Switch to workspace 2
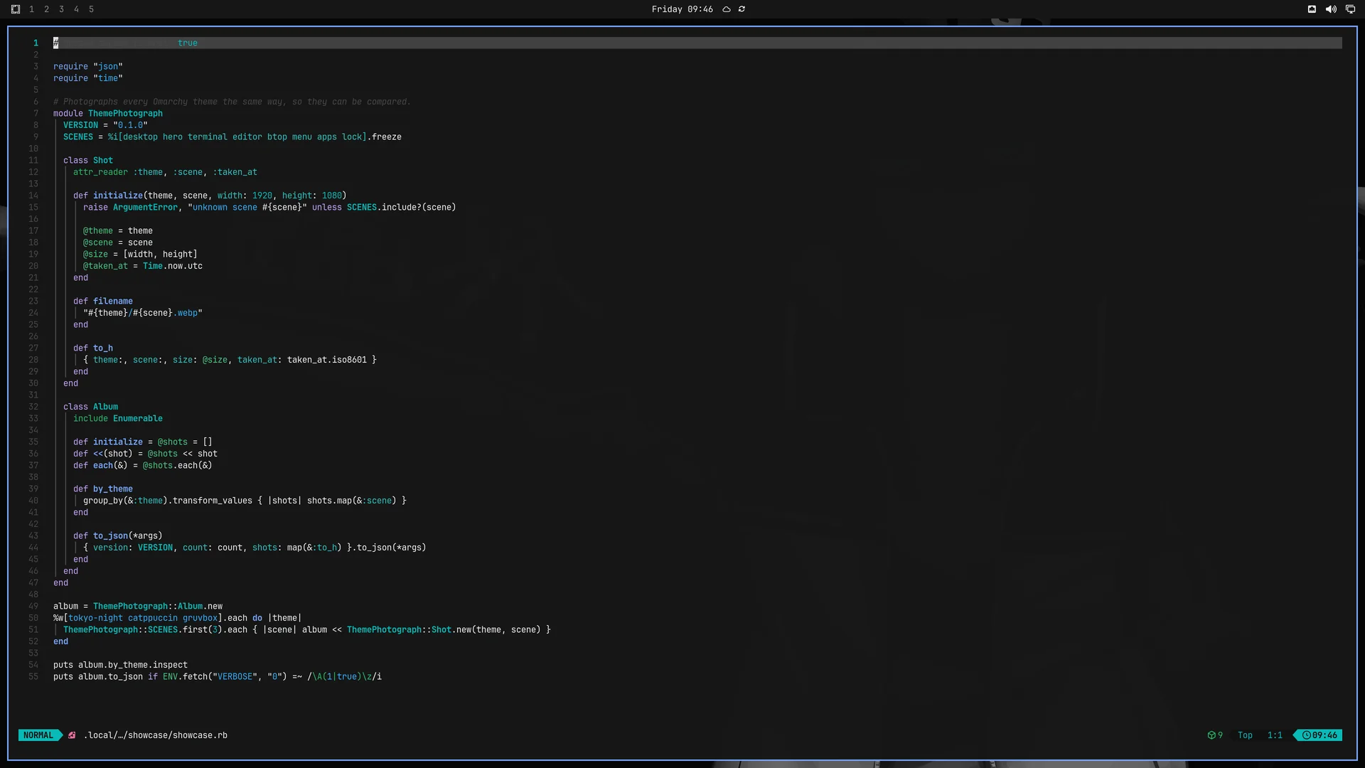The image size is (1365, 768). pyautogui.click(x=46, y=9)
